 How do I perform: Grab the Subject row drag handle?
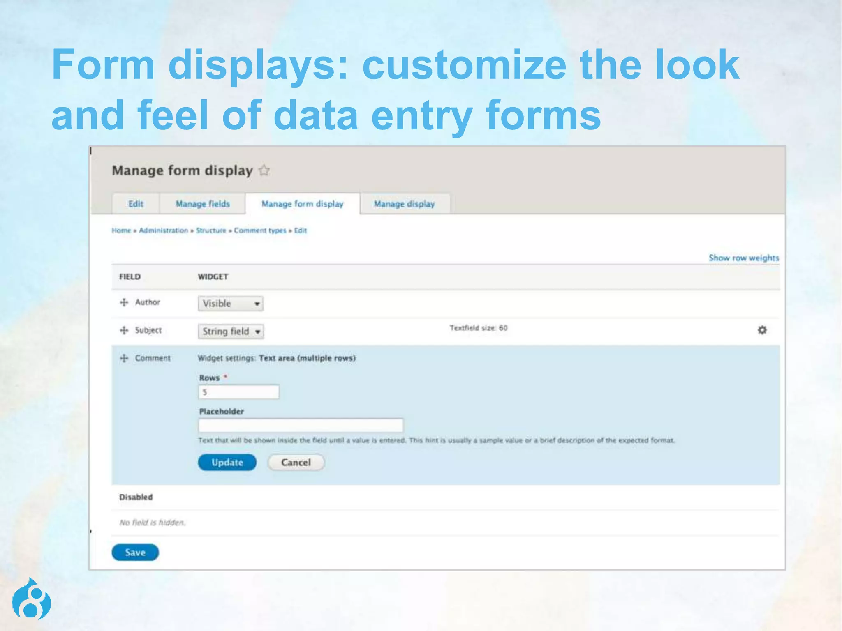(x=124, y=330)
